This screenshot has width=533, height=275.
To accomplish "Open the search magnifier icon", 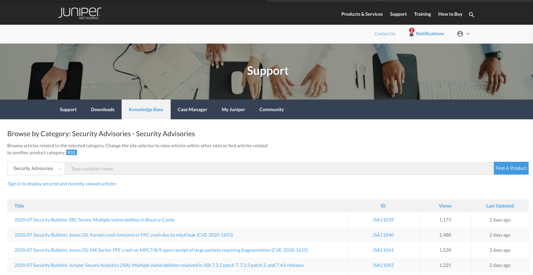I will tap(471, 15).
